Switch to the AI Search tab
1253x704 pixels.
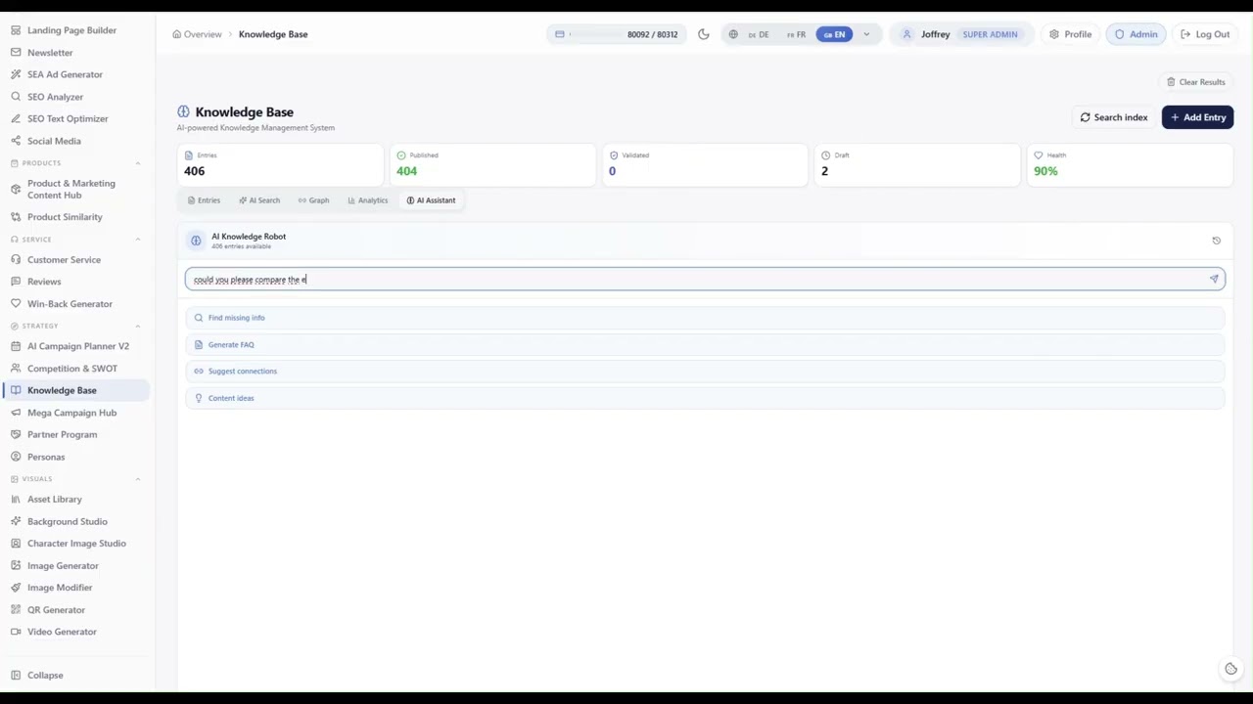(259, 200)
